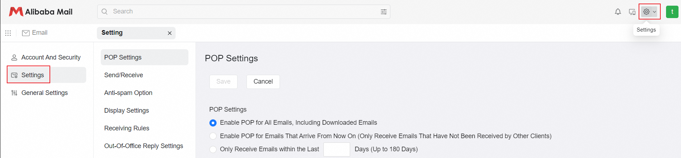Click the Save button
This screenshot has height=158, width=681.
[223, 81]
